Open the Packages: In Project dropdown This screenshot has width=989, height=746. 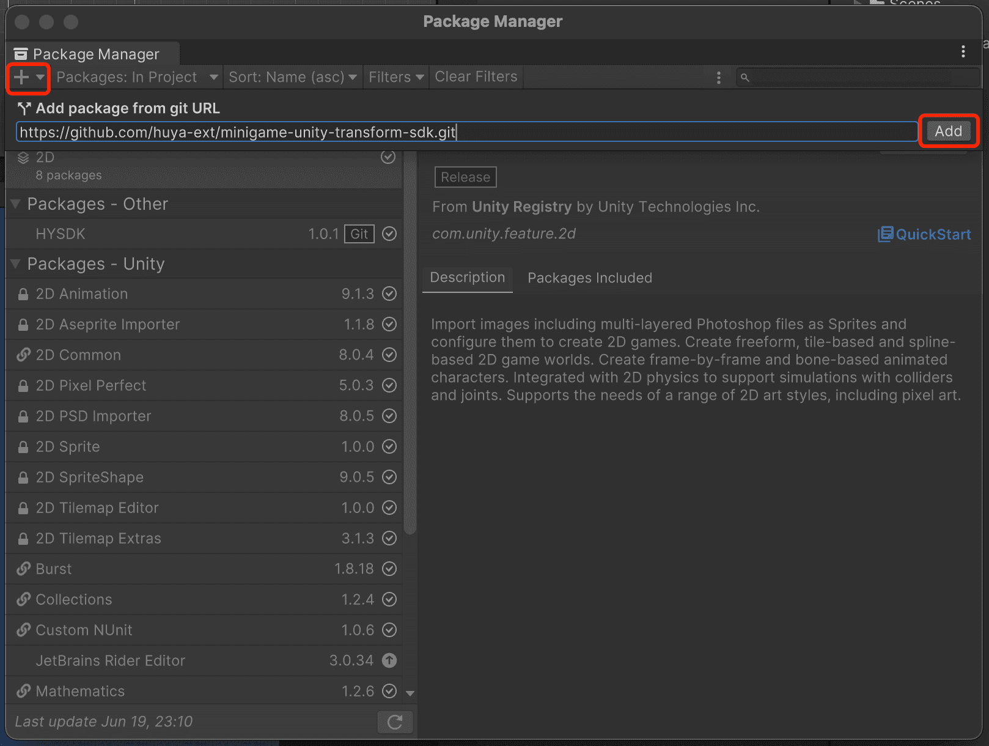click(137, 77)
